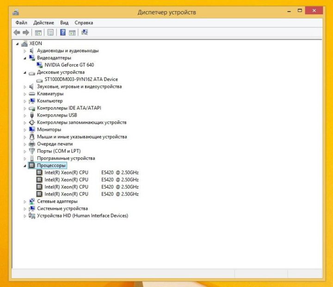The width and height of the screenshot is (333, 287).
Task: Open the Справка menu
Action: [x=84, y=23]
